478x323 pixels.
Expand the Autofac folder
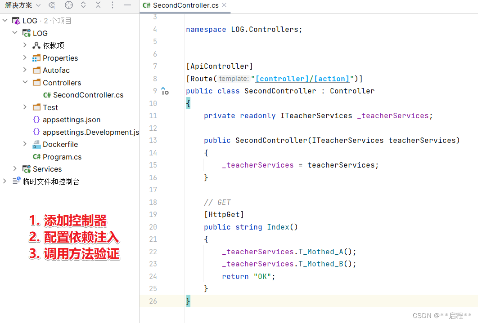(25, 70)
